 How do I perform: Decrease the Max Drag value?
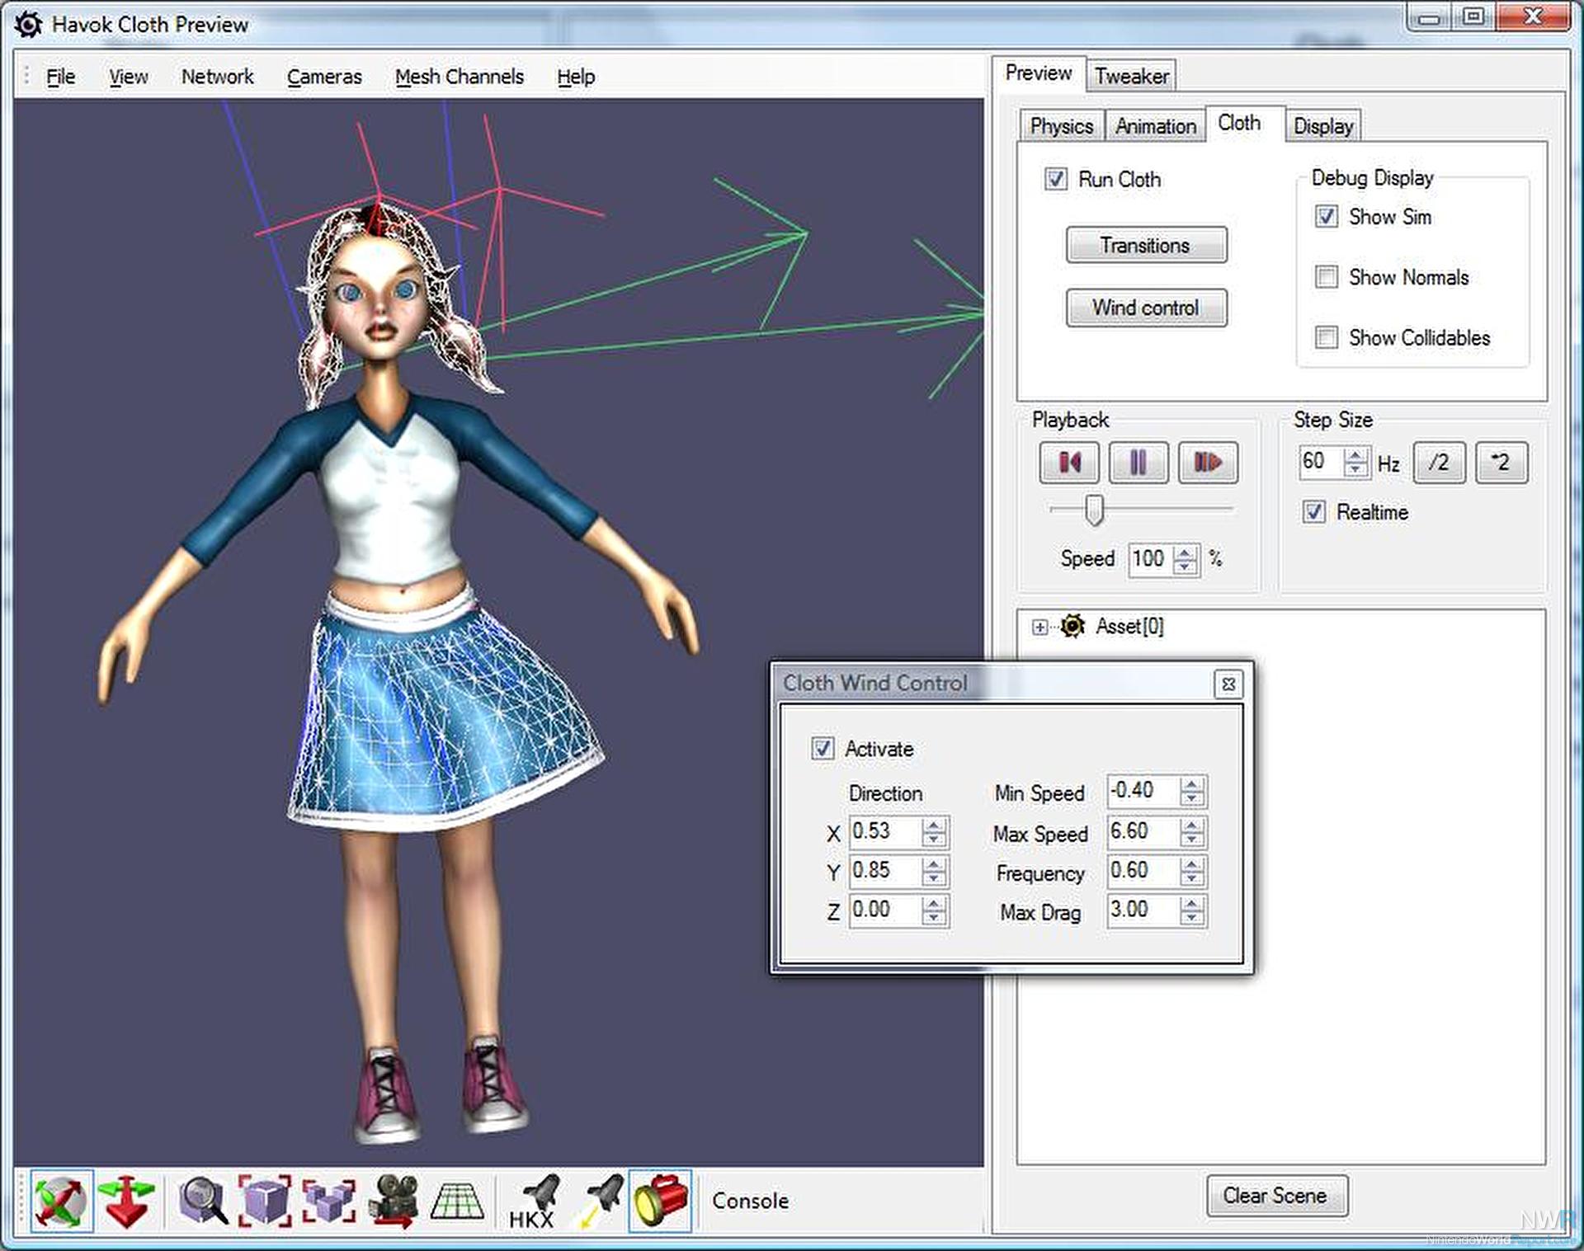point(1191,918)
